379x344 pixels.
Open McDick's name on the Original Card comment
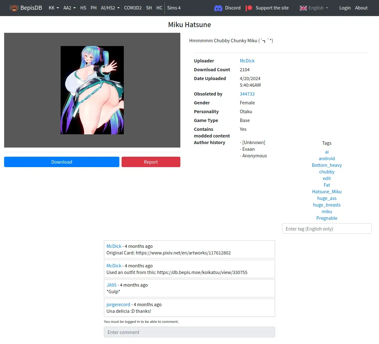(x=114, y=246)
